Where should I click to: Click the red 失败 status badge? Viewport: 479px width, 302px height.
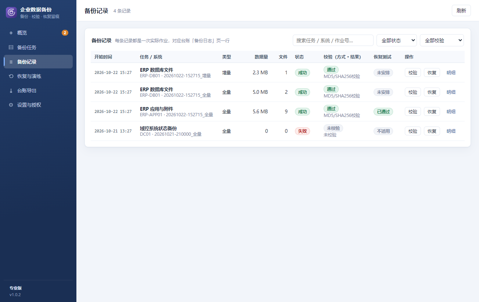click(x=302, y=131)
